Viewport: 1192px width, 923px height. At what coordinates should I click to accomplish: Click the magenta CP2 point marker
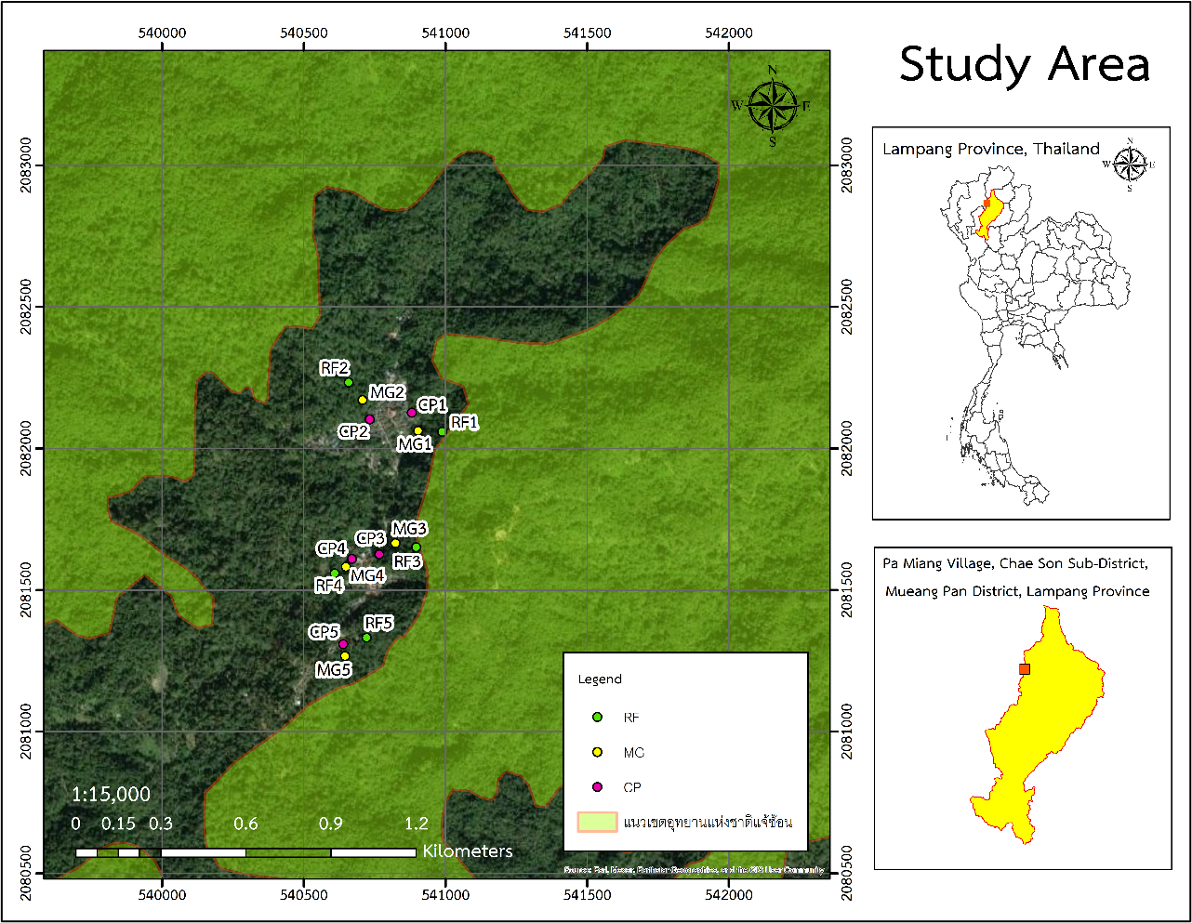point(370,419)
